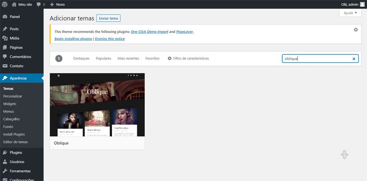Open the admin avatar icon

[x=362, y=5]
